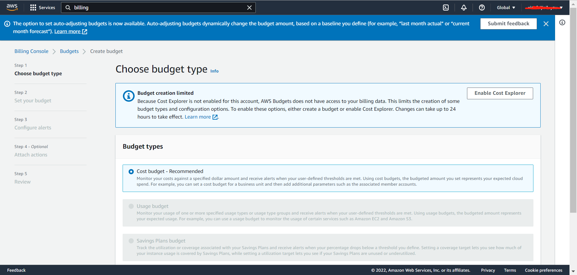This screenshot has width=577, height=275.
Task: Click the 2022 Amazon Web Services copyright text
Action: point(420,270)
